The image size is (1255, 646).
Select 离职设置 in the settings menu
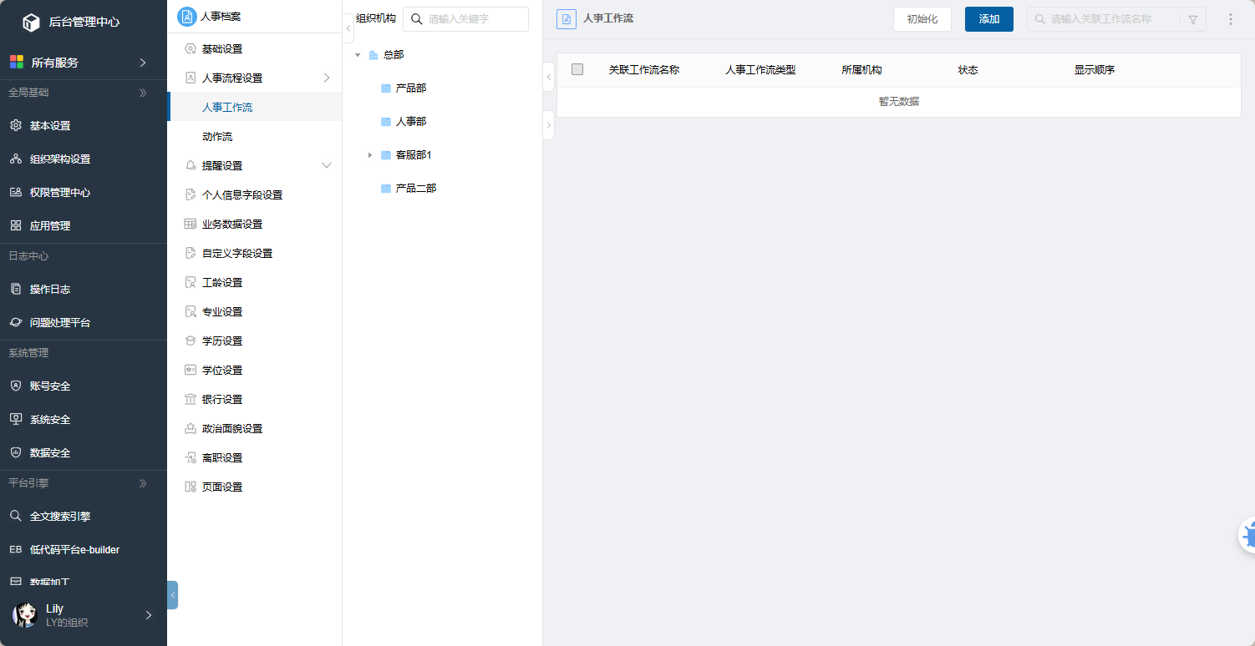click(222, 458)
